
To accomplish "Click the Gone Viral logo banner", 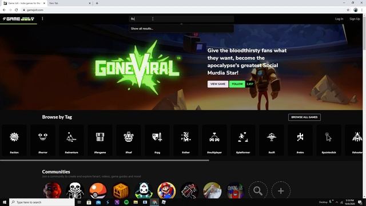I will [138, 67].
